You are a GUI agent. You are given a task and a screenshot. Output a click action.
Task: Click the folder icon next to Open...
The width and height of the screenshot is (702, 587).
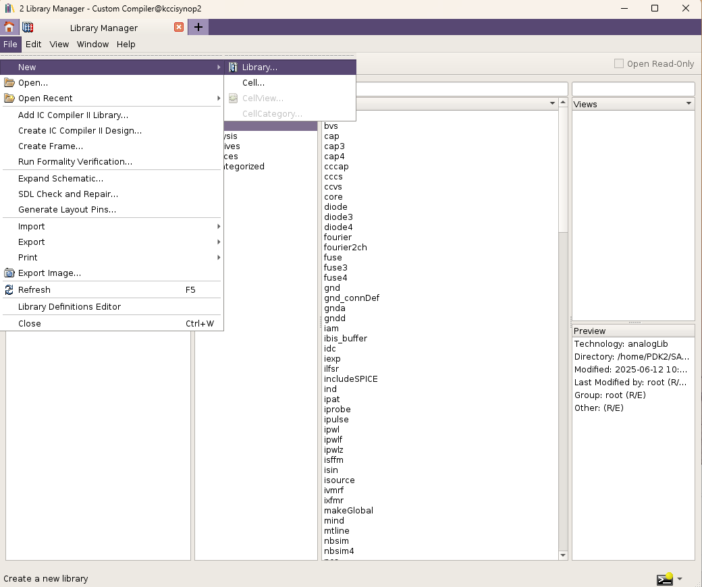9,83
